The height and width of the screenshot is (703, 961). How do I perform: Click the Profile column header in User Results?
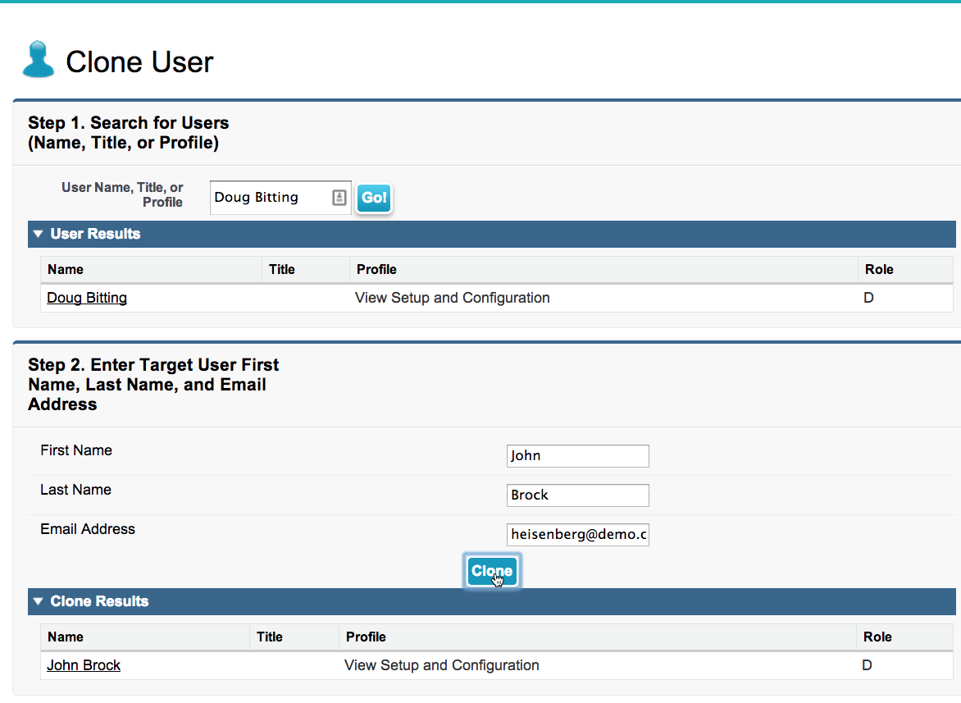click(x=376, y=269)
